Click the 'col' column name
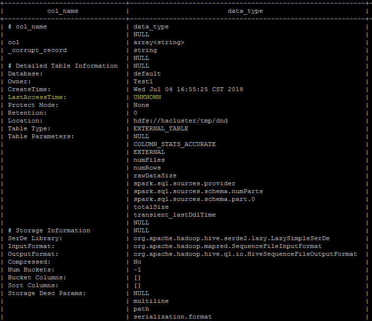This screenshot has width=372, height=321. click(14, 43)
